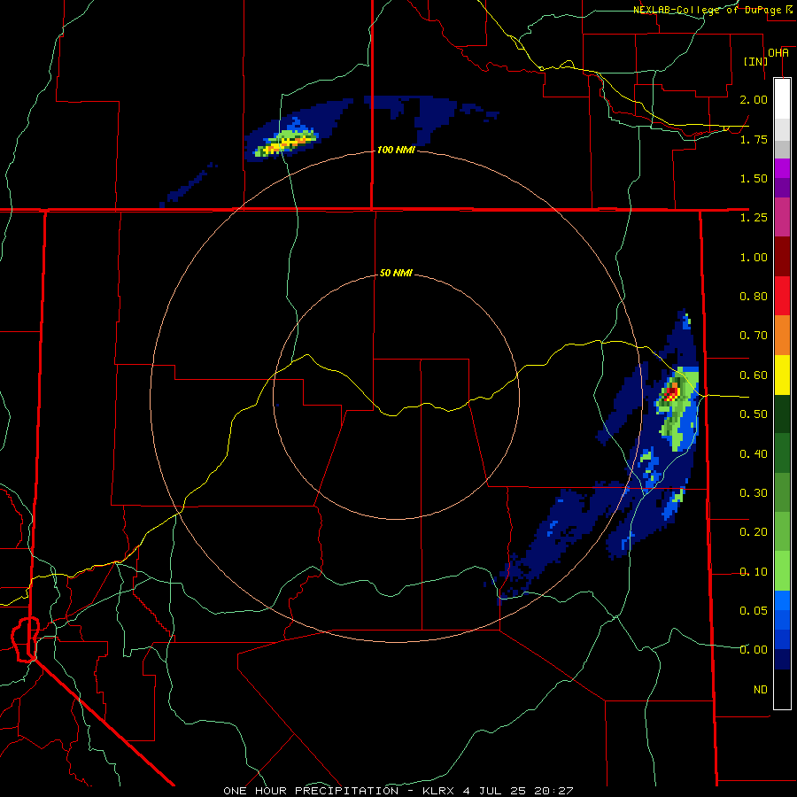This screenshot has width=797, height=797.
Task: Pick the bright red swatch in the color scale
Action: click(x=782, y=296)
